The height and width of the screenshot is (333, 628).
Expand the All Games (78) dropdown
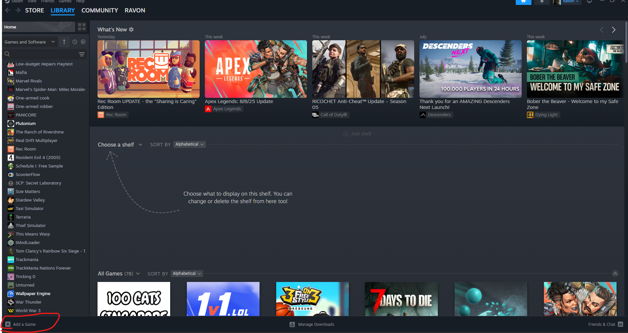click(x=119, y=273)
